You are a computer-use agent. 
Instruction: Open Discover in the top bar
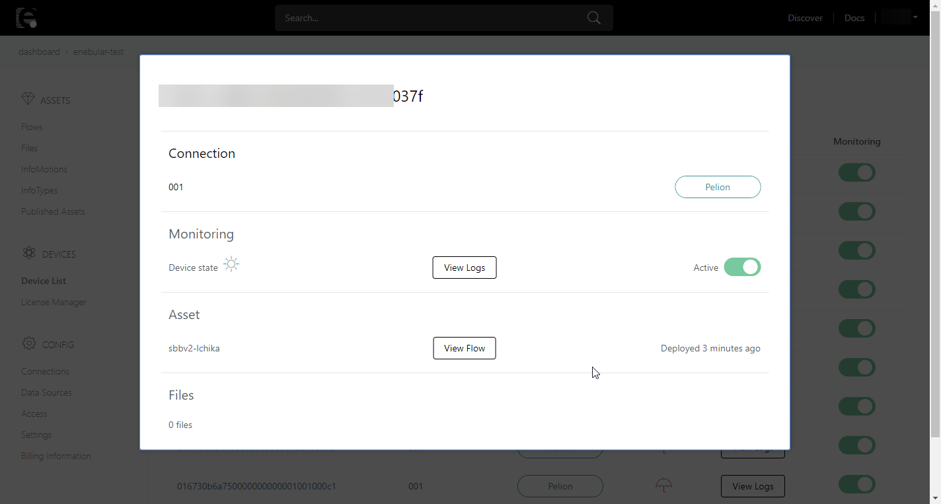point(805,18)
